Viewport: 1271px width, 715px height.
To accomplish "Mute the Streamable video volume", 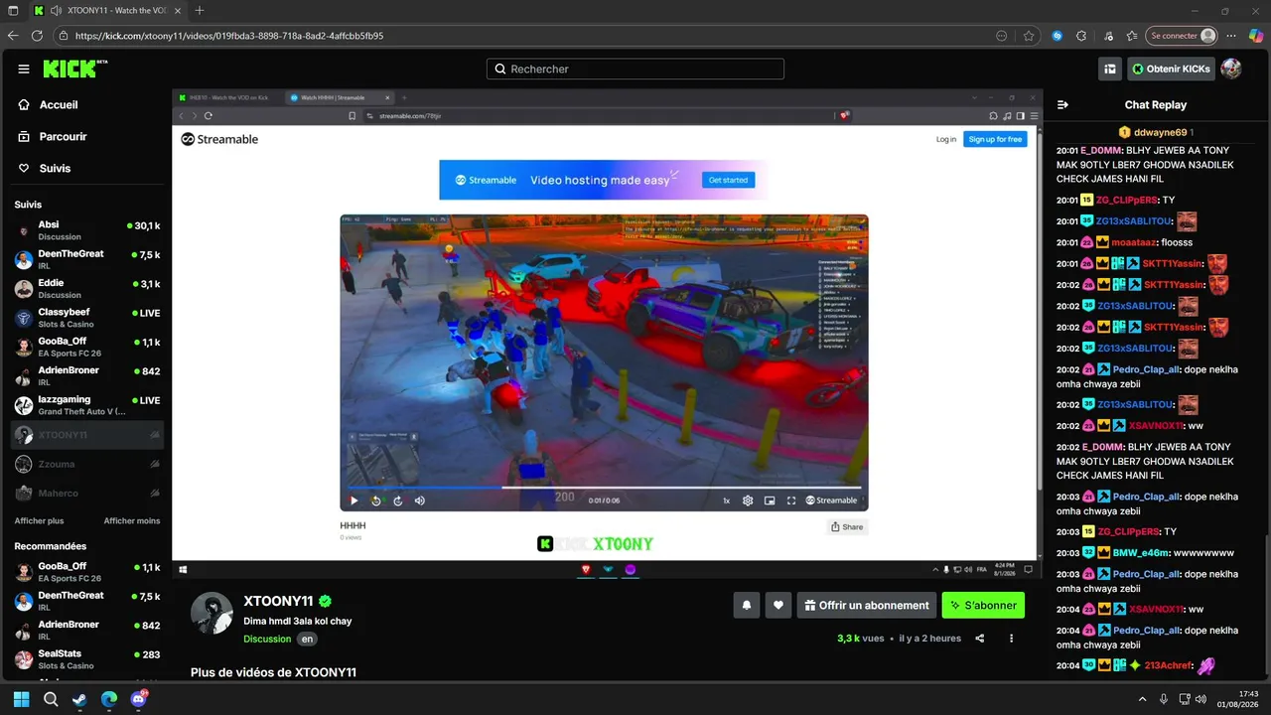I will click(419, 500).
